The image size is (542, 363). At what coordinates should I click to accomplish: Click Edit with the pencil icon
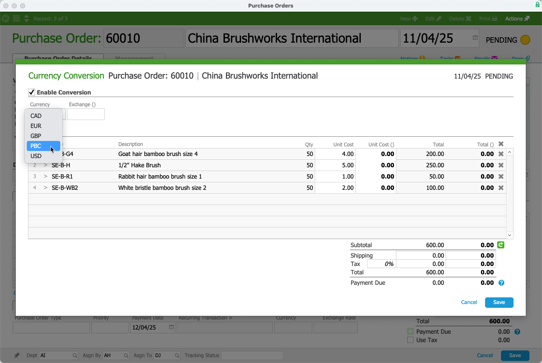433,18
